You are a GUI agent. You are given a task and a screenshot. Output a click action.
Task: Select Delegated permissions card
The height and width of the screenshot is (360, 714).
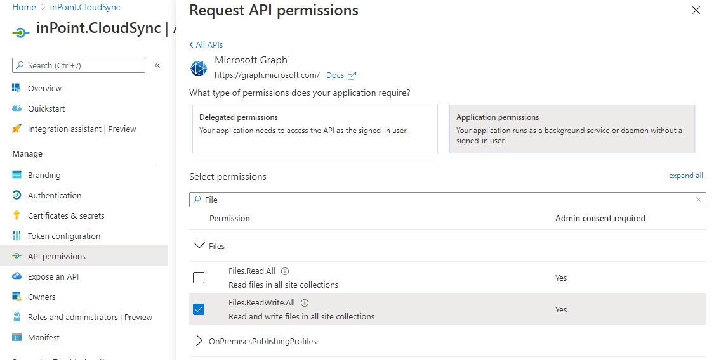pos(315,129)
